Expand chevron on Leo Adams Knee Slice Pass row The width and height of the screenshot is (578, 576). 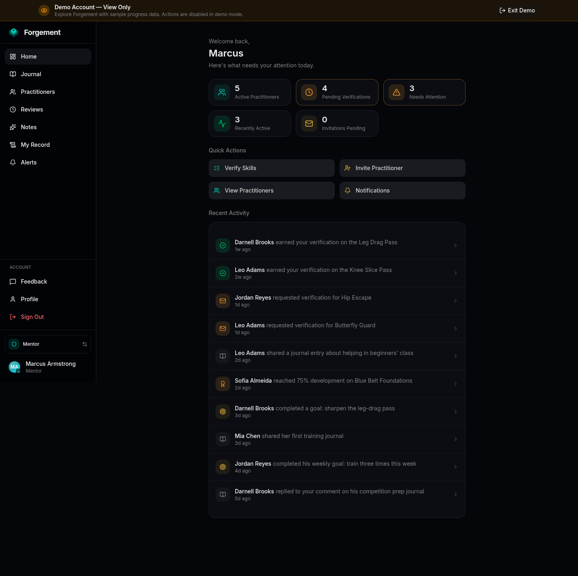coord(456,273)
